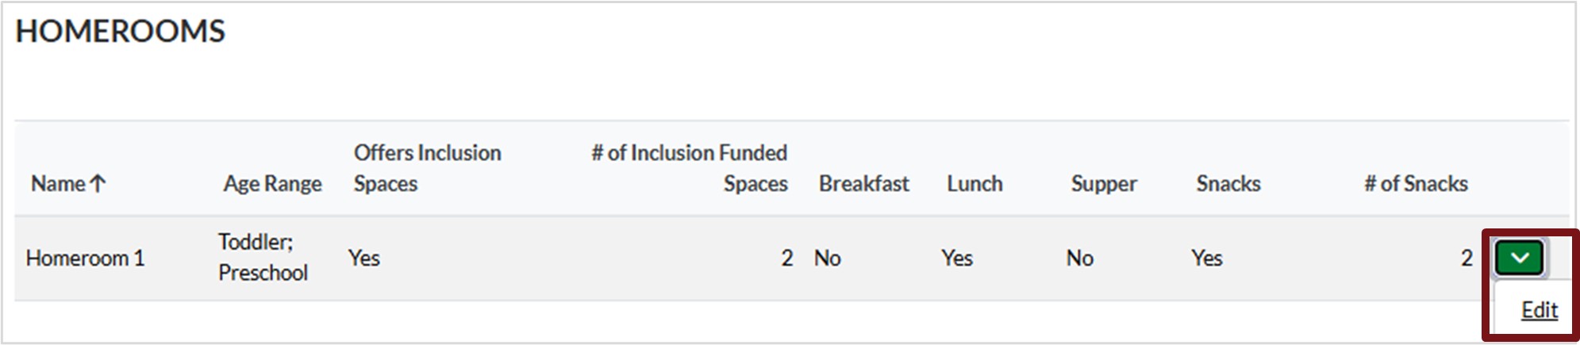Click the Breakfast column header

tap(863, 184)
